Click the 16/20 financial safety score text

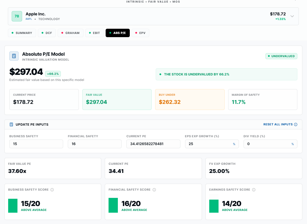[131, 203]
